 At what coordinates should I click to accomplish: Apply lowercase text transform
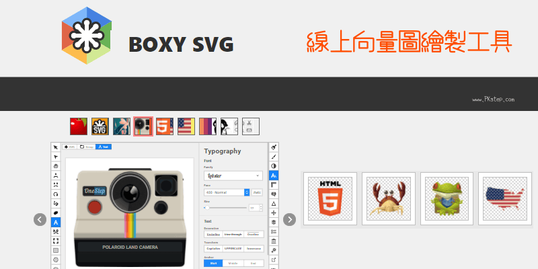point(254,248)
